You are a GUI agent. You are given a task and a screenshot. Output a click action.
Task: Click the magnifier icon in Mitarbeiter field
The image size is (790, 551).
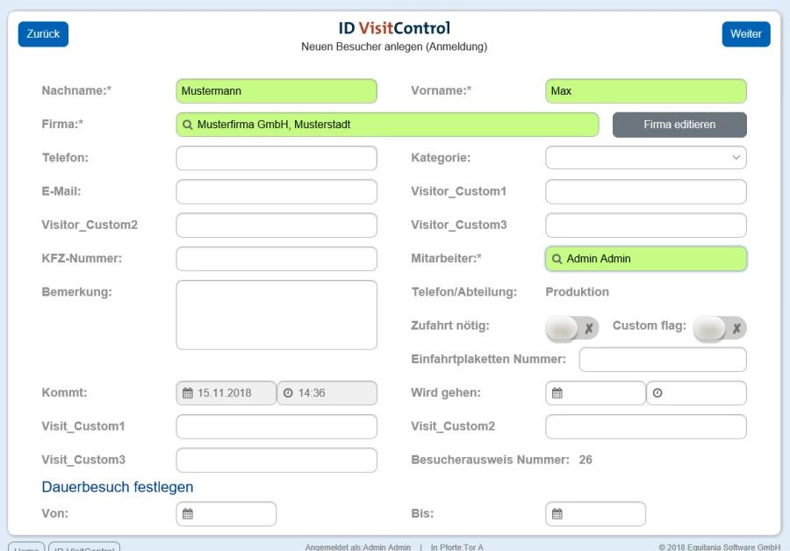click(x=557, y=259)
